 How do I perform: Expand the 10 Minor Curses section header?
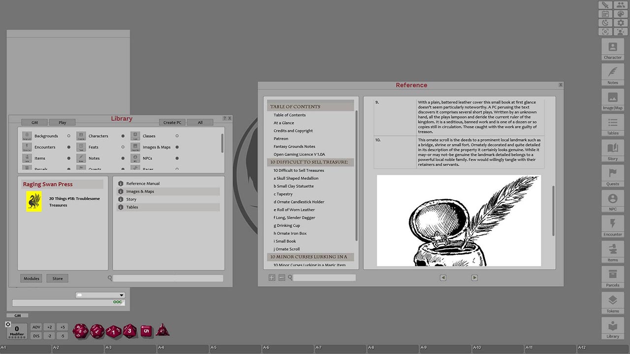pyautogui.click(x=311, y=257)
